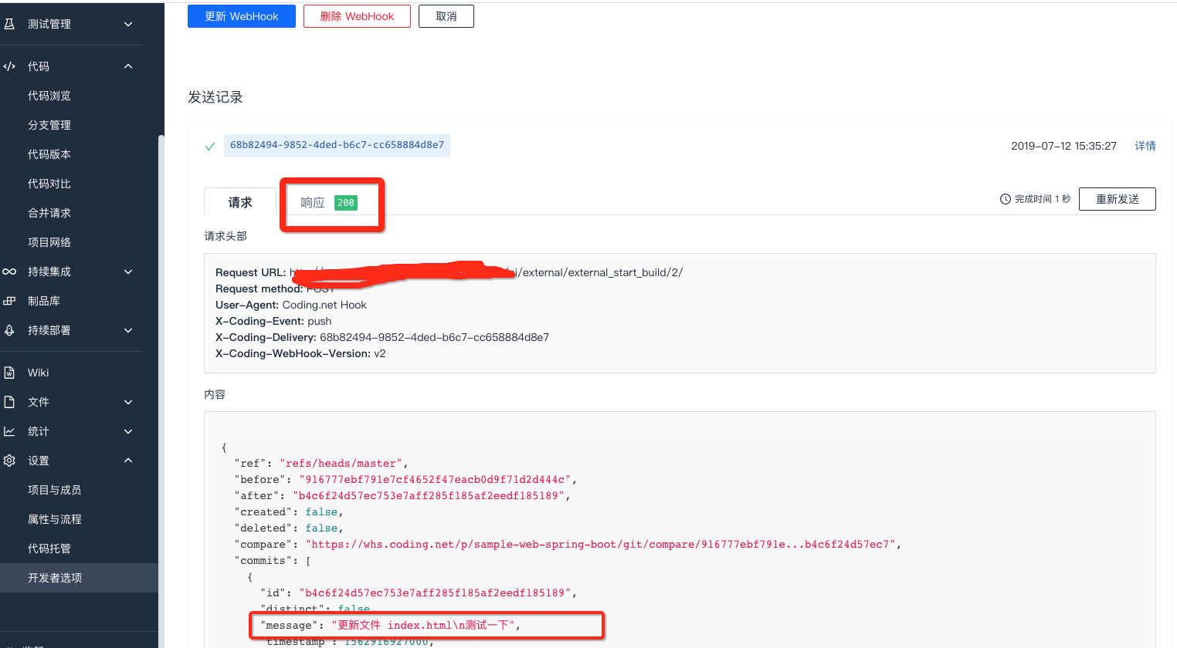
Task: Click the delivery ID 68b82494 tag
Action: (337, 145)
